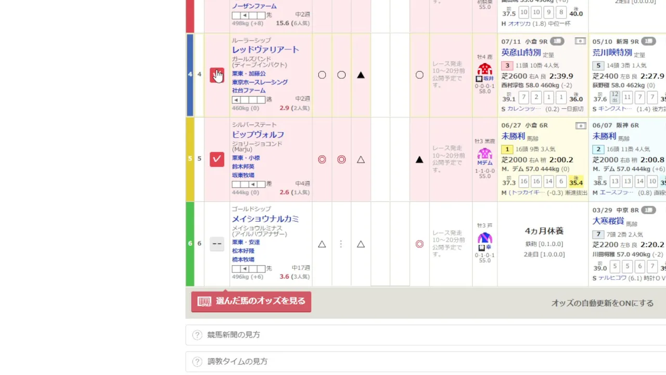
Task: Open race 荒川峡特別 result
Action: coord(612,53)
